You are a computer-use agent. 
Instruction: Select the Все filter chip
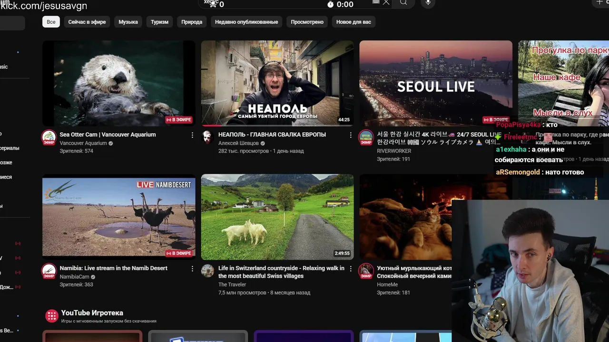click(51, 22)
